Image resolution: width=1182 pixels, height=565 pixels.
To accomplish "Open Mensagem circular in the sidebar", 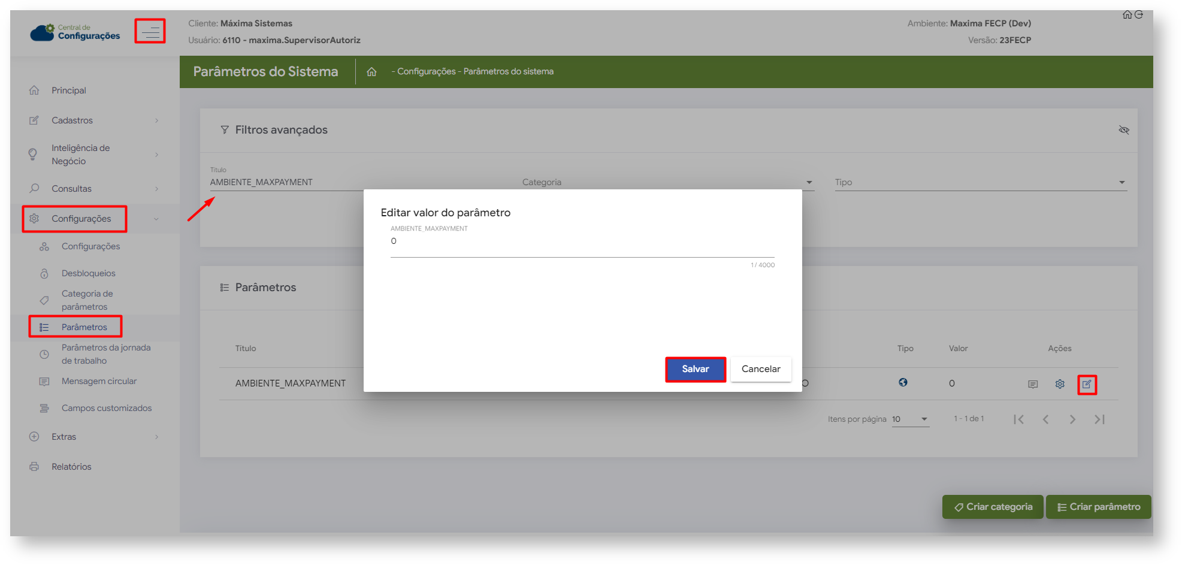I will tap(99, 381).
